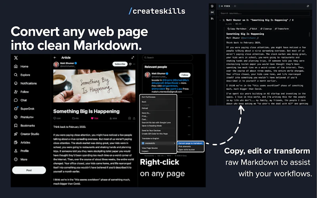Click the X logo in the sidebar
317x198 pixels.
coord(16,58)
